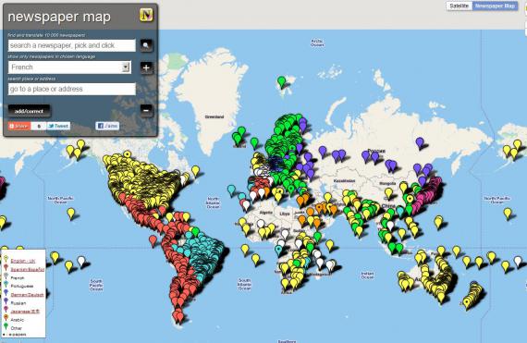Switch to Newspaper Map view
The height and width of the screenshot is (343, 527).
click(495, 6)
